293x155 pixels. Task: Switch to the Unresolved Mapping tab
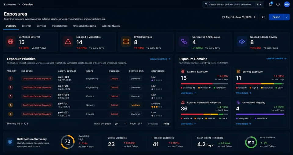85,26
